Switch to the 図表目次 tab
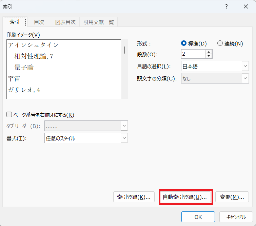Image resolution: width=256 pixels, height=226 pixels. (65, 22)
